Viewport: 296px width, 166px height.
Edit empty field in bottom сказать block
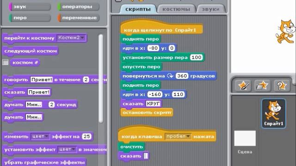(x=146, y=156)
